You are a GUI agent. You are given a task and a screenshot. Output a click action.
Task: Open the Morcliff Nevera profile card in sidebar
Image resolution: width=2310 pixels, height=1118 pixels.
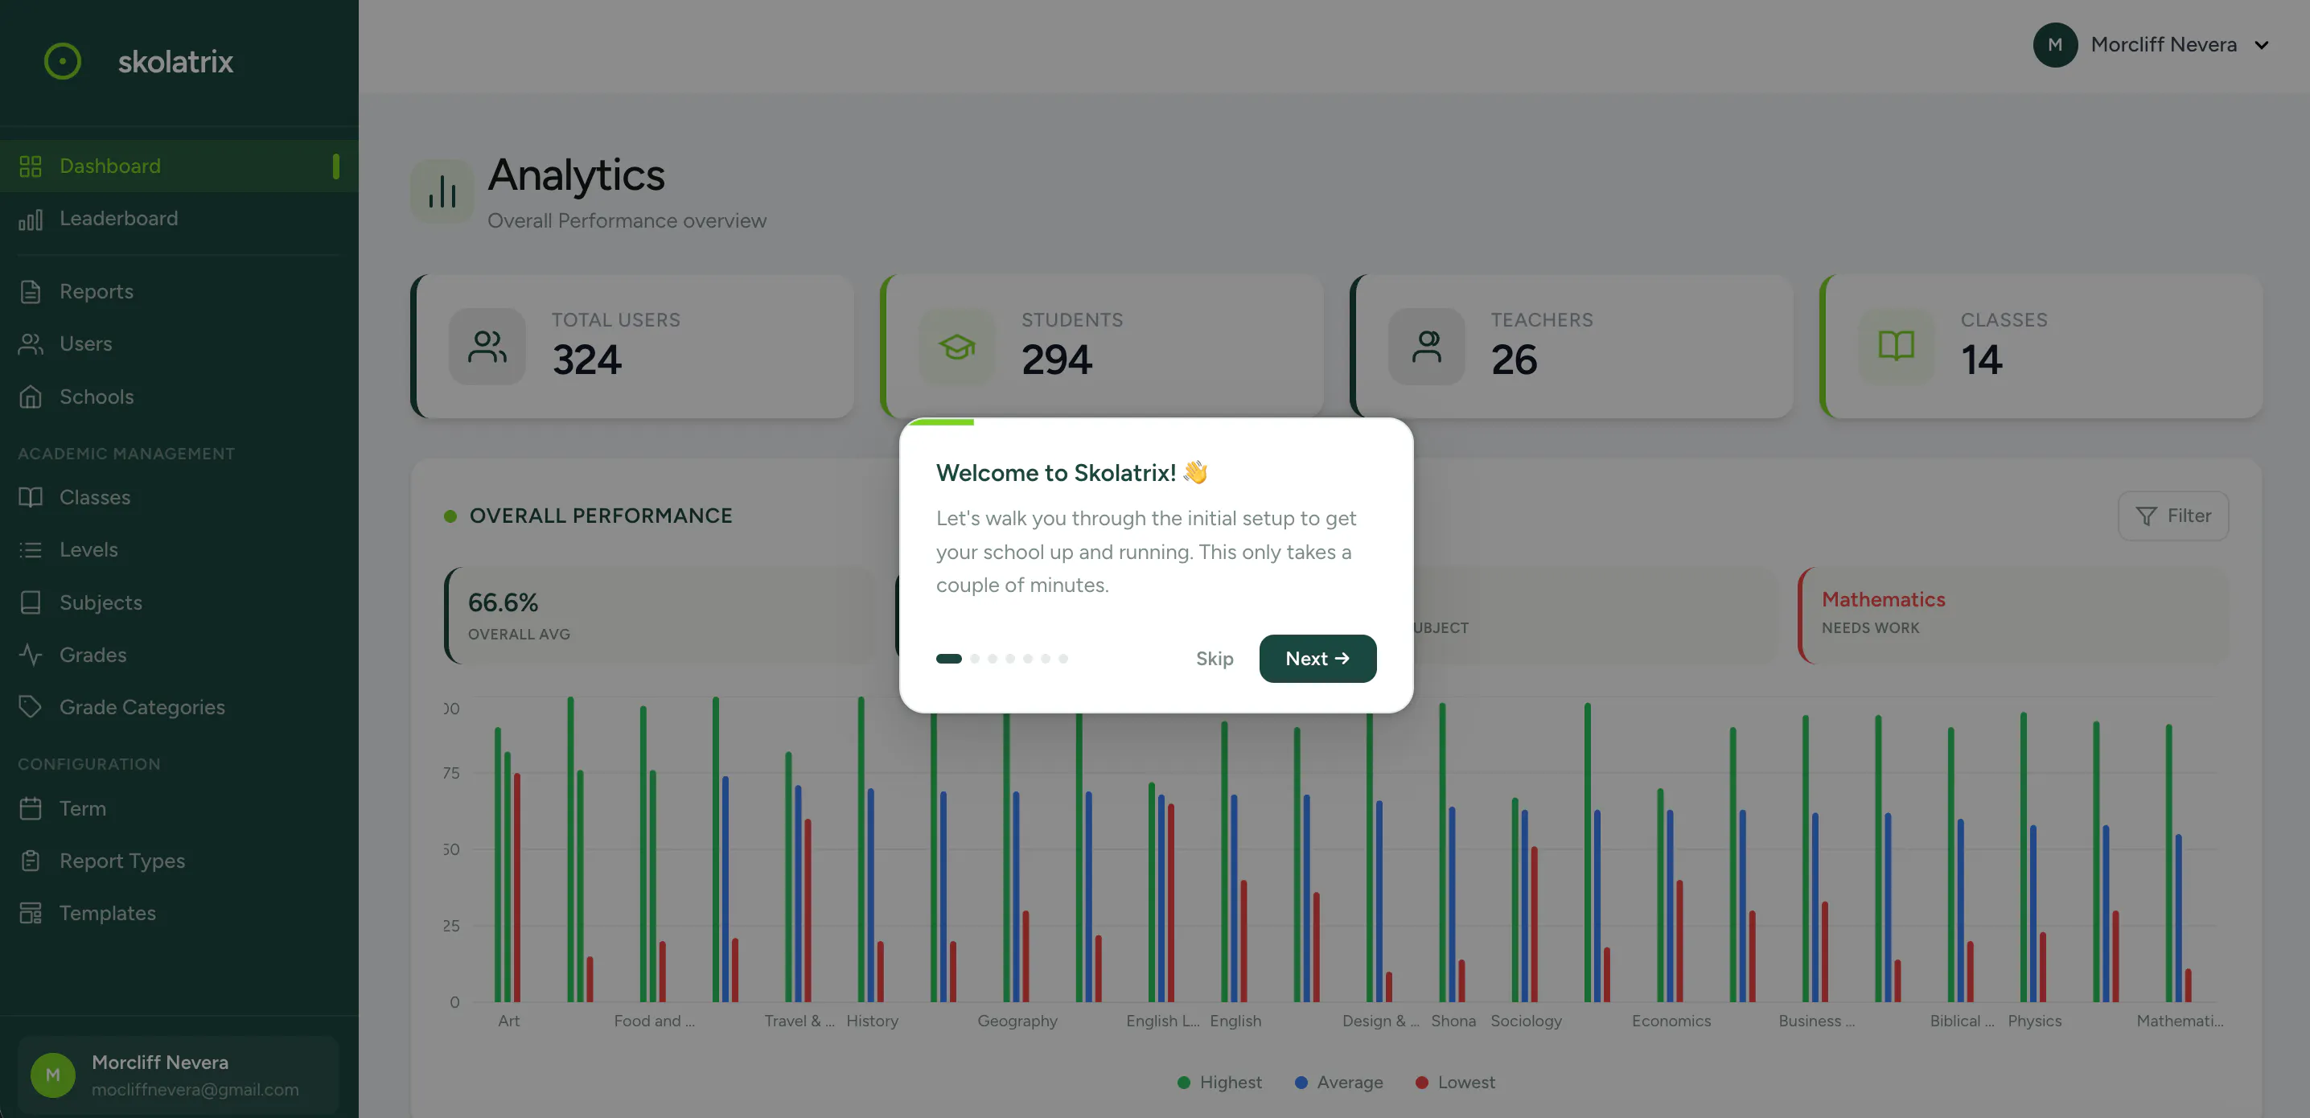[179, 1075]
